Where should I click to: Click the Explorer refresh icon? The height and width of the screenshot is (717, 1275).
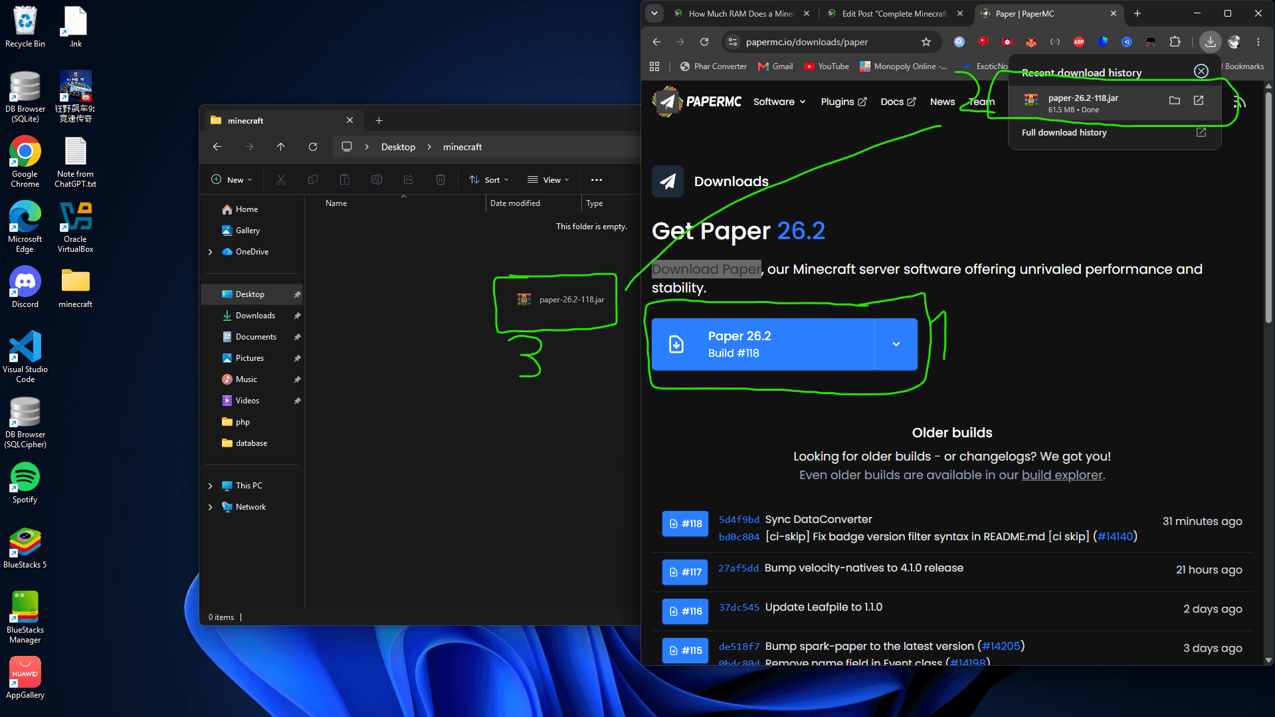pos(313,147)
